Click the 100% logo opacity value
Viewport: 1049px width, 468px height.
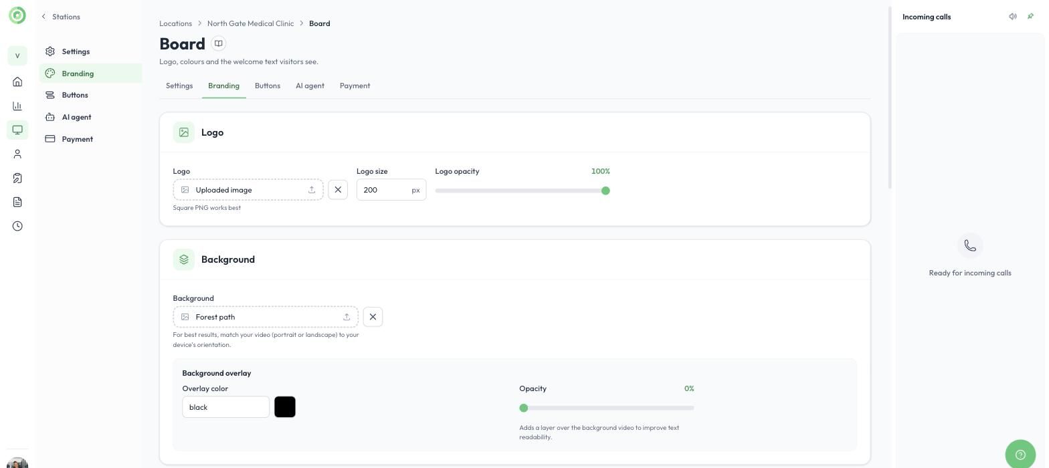601,171
